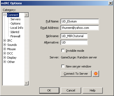Open the Servers subcategory
The width and height of the screenshot is (114, 96).
[x=16, y=19]
